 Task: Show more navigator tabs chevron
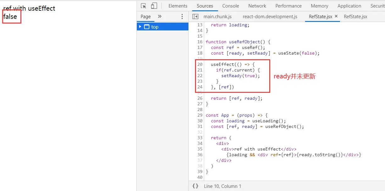[x=159, y=17]
